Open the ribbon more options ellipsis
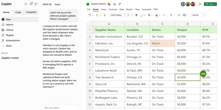The image size is (221, 110). click(x=164, y=15)
